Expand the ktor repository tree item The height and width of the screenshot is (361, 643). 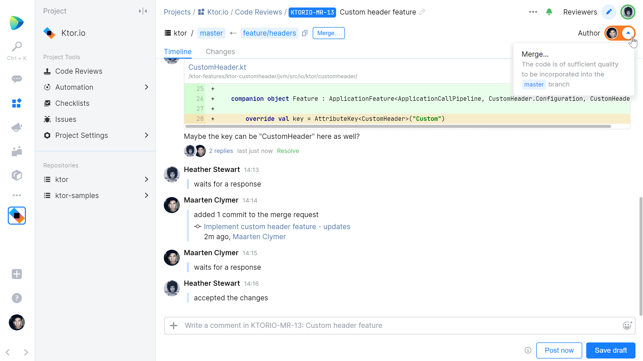click(x=147, y=179)
